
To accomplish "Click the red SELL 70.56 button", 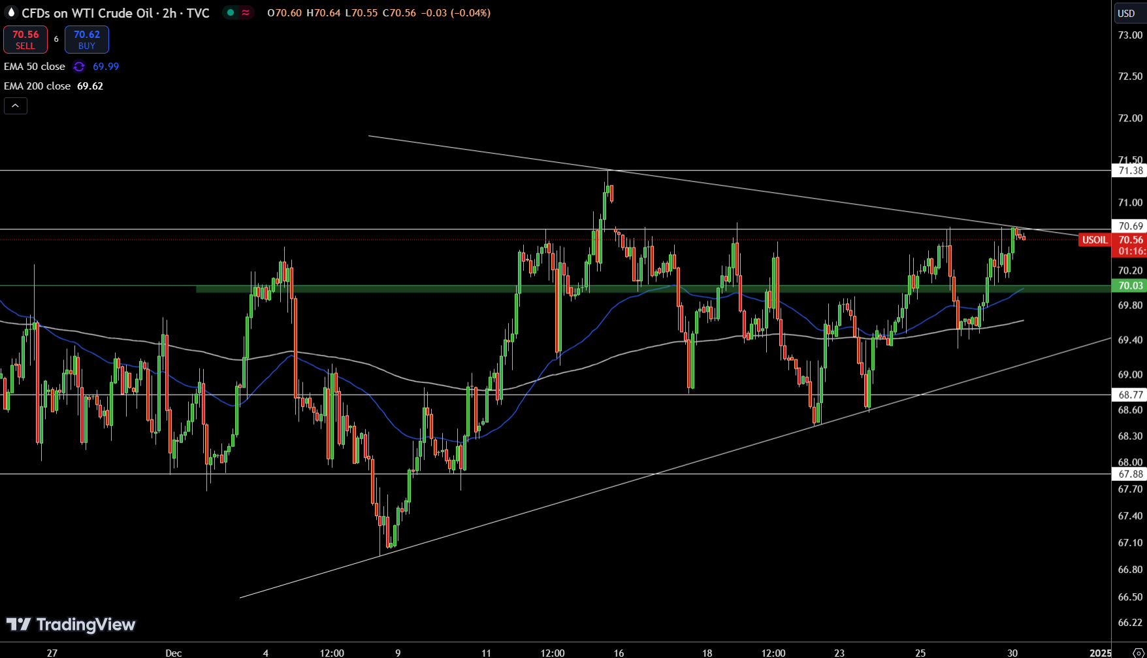I will click(x=25, y=40).
